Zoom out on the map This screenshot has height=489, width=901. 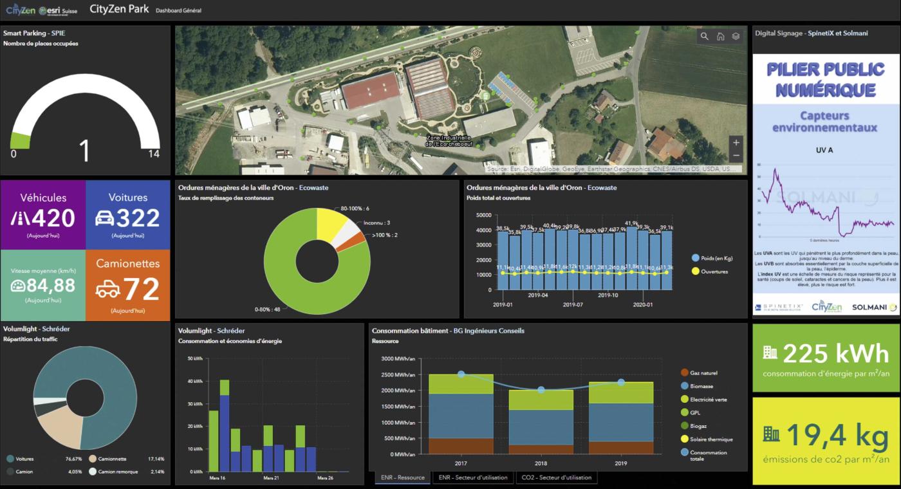coord(736,156)
